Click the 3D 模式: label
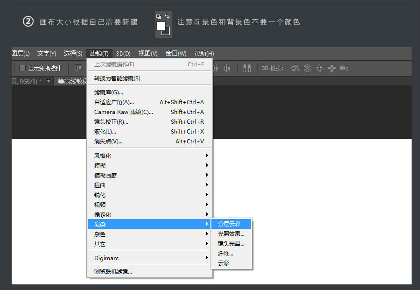This screenshot has width=420, height=290. (273, 68)
